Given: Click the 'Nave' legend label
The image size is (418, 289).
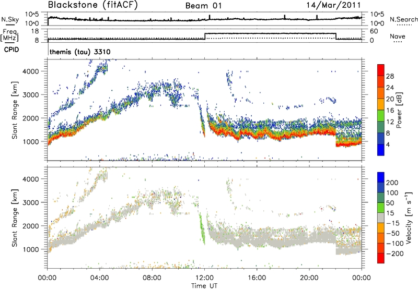Looking at the screenshot, I should (x=397, y=37).
